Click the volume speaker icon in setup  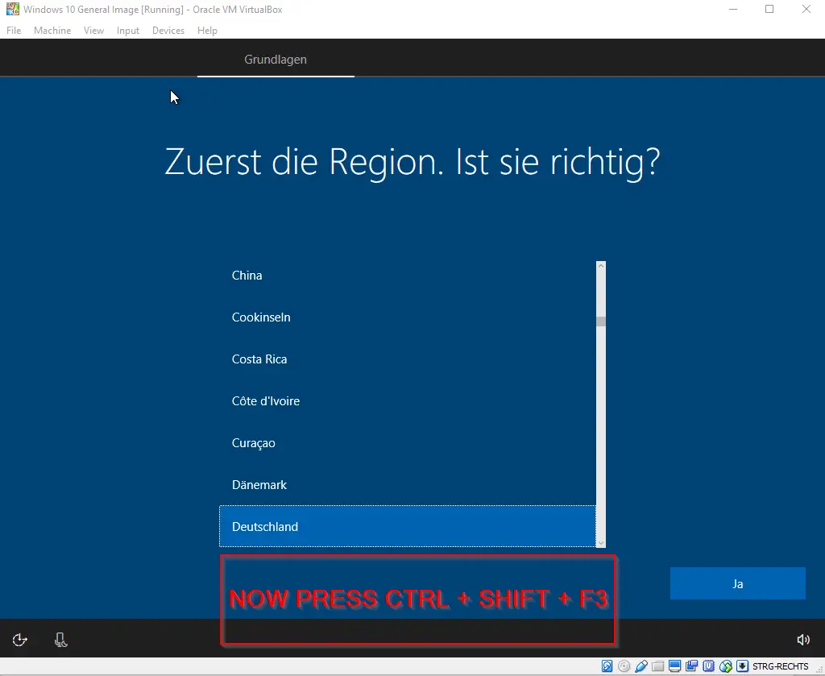click(x=803, y=640)
